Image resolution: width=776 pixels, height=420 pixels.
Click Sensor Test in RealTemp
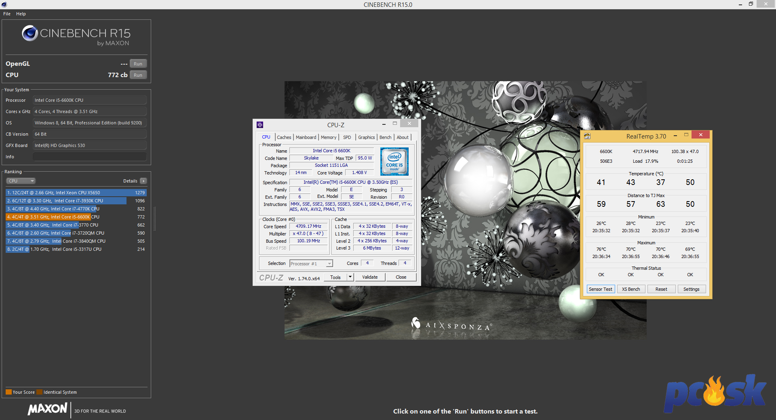(601, 289)
